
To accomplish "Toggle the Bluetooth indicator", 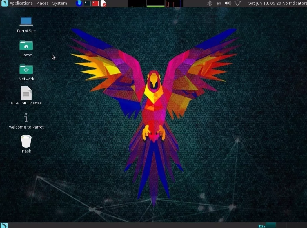I will tap(210, 3).
